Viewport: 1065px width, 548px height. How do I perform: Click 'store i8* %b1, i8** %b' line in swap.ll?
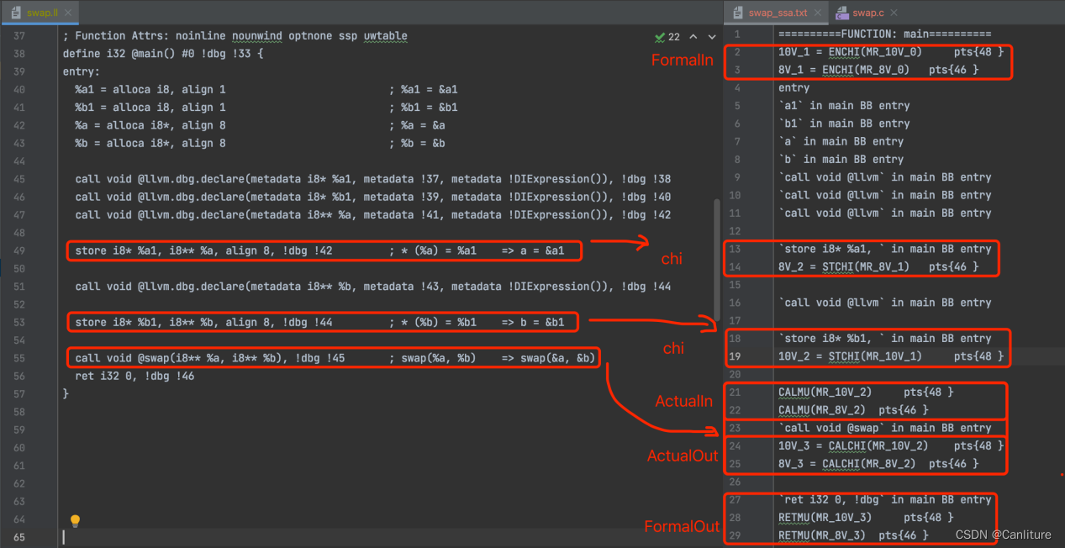coord(319,322)
